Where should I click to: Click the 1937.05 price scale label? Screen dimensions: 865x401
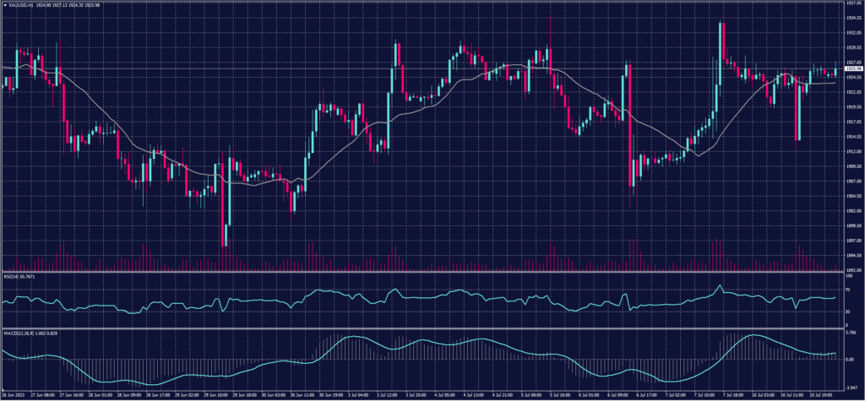(853, 3)
